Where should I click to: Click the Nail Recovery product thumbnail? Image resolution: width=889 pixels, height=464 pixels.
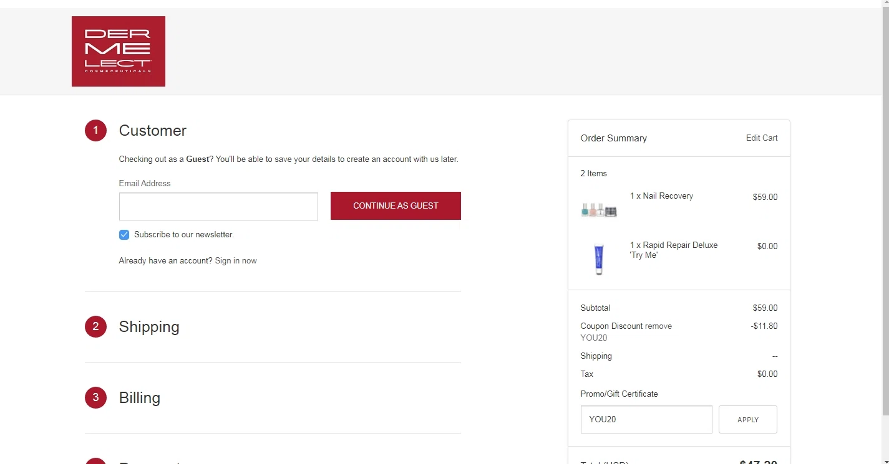(599, 210)
